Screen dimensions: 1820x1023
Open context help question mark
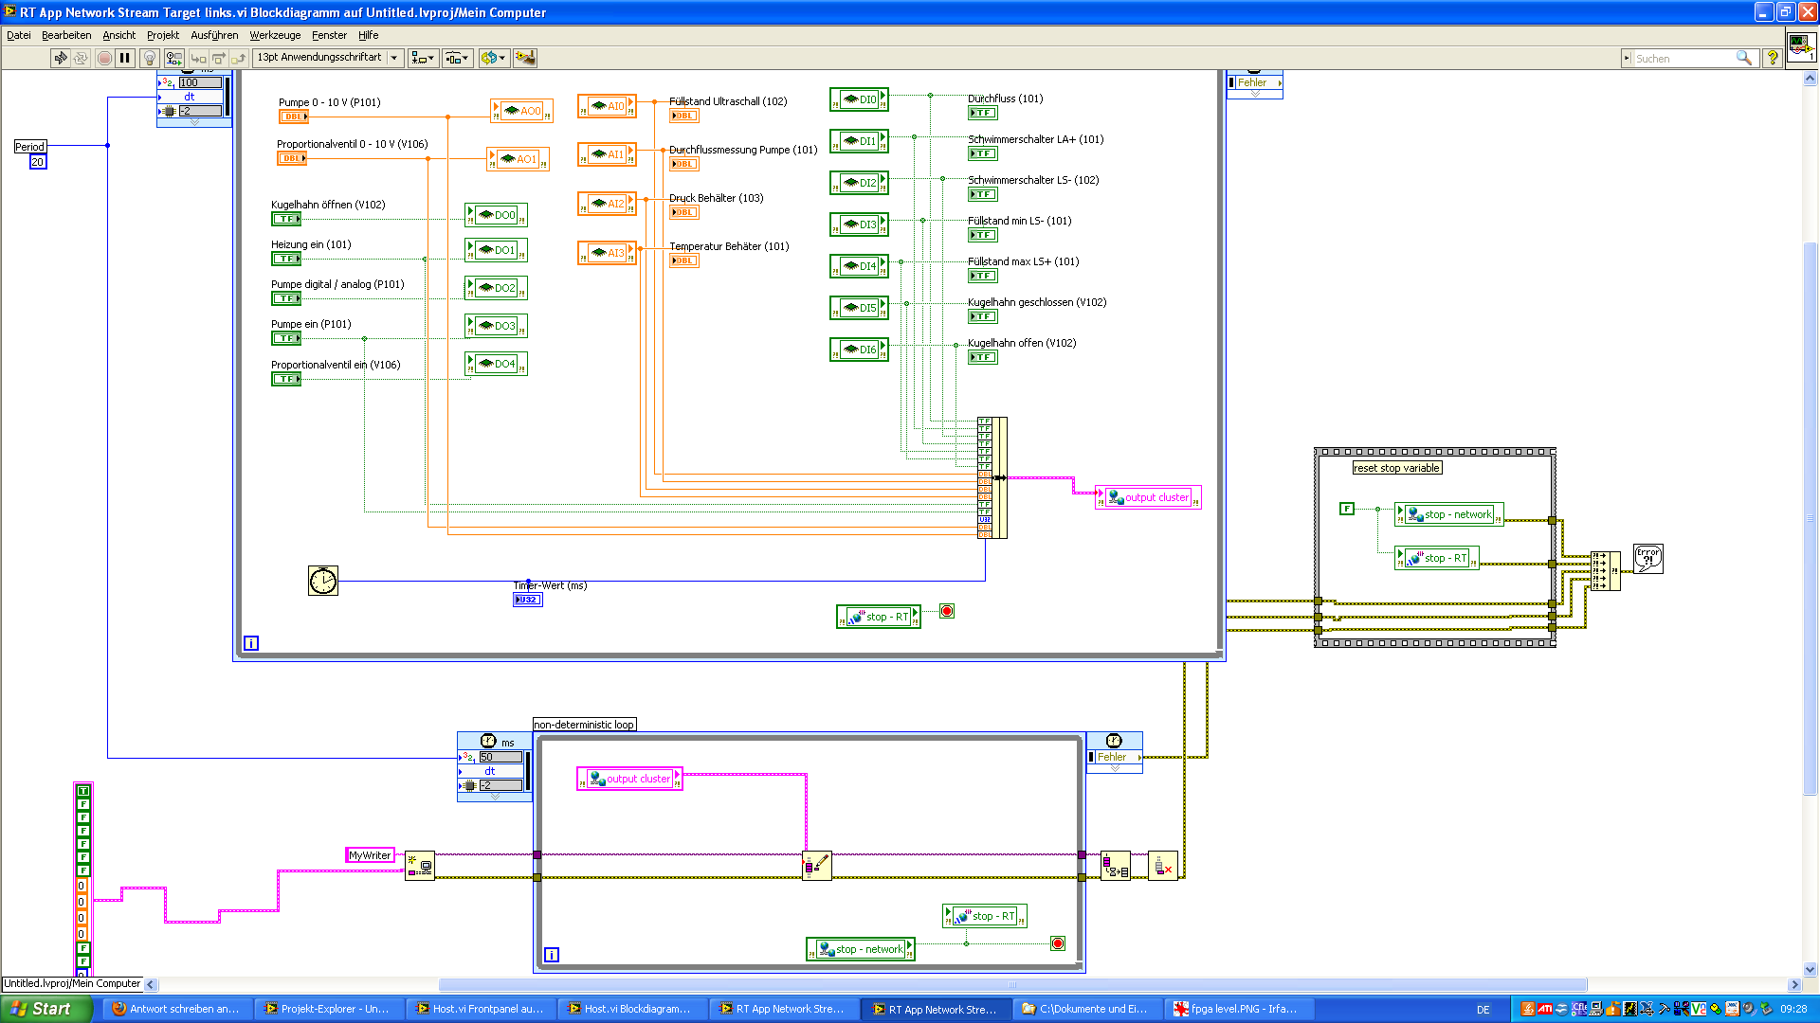[1771, 58]
